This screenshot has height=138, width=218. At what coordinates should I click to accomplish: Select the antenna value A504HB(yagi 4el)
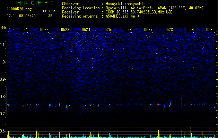point(122,16)
